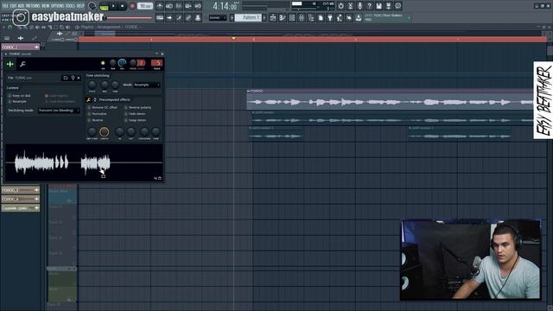Click the playlist timeline playhead marker

[x=233, y=38]
